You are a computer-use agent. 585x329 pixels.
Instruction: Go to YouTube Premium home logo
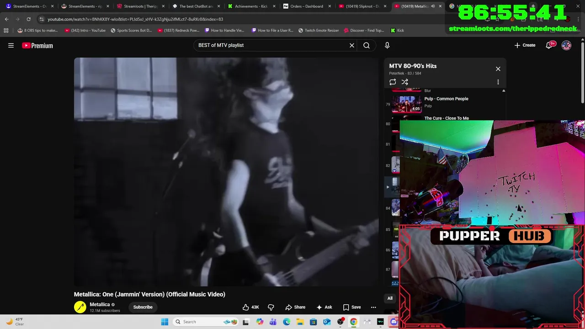click(37, 45)
